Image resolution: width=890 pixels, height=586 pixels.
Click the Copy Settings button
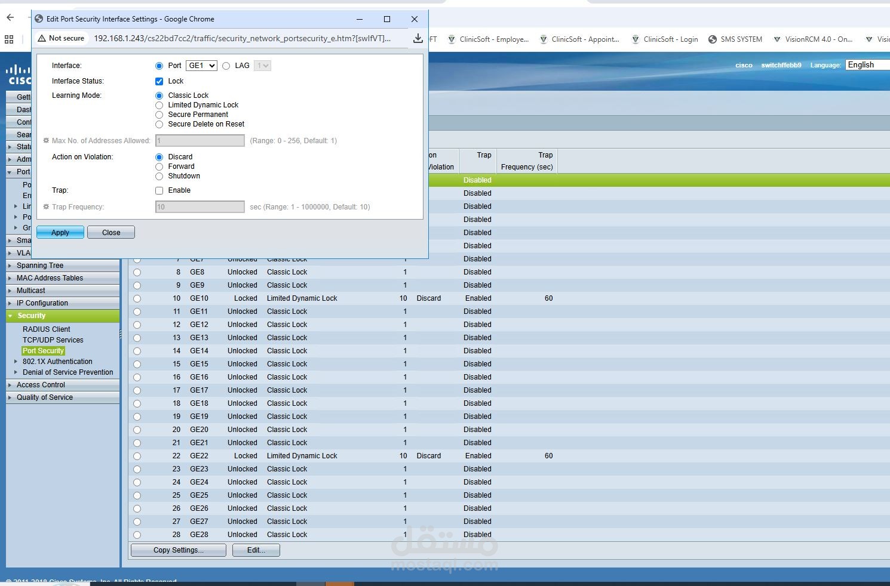pos(178,550)
